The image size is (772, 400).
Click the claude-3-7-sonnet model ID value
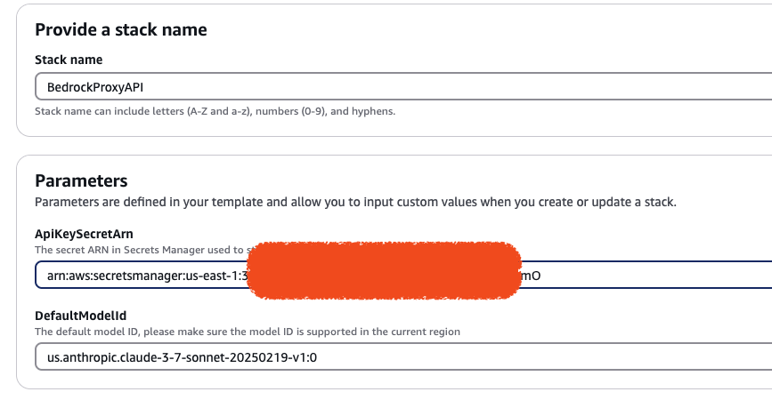pos(182,357)
